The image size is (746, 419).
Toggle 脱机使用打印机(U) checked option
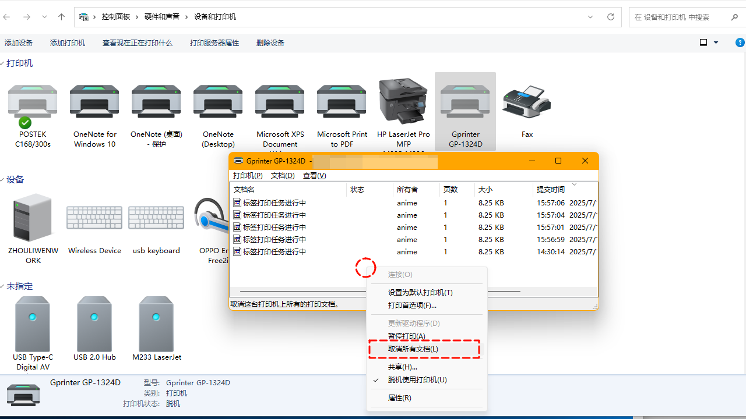coord(417,380)
